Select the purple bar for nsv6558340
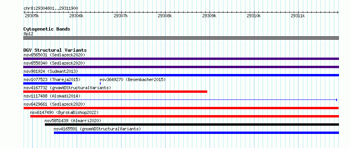Viewport: 350px width, 148px height. [181, 67]
